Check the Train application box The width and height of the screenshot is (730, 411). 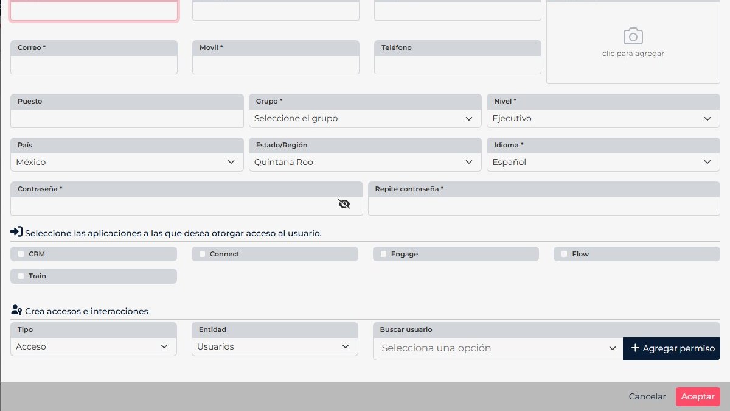pyautogui.click(x=21, y=276)
